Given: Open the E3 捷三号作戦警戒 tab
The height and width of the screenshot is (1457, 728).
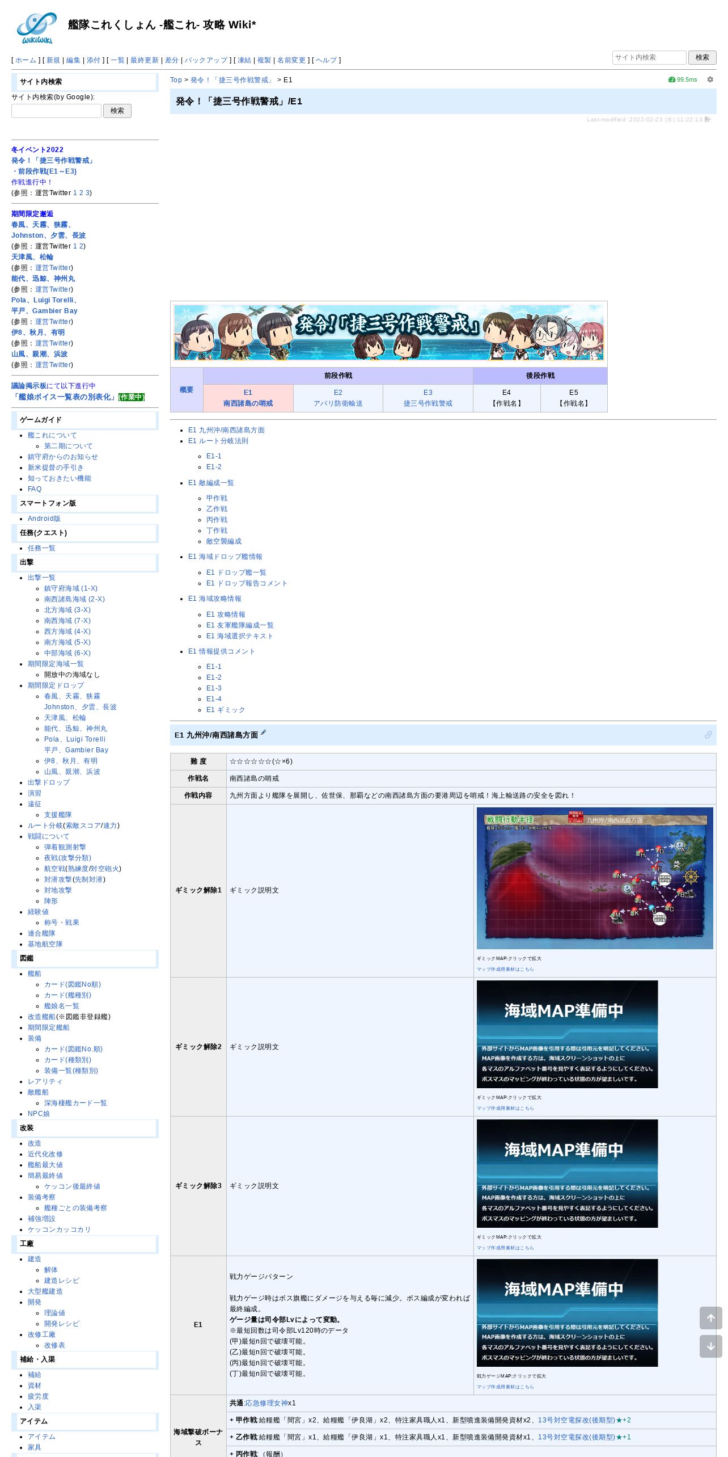Looking at the screenshot, I should [428, 398].
